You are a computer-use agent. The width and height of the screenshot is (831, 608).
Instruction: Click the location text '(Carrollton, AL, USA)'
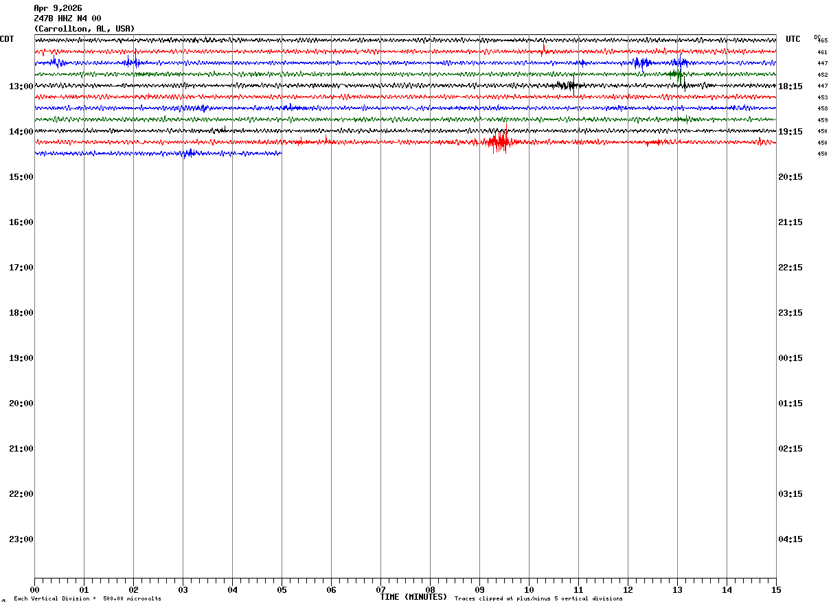coord(84,29)
